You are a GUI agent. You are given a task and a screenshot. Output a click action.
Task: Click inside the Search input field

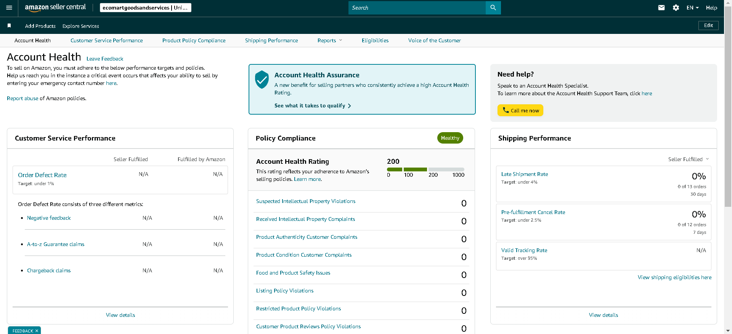coord(417,8)
